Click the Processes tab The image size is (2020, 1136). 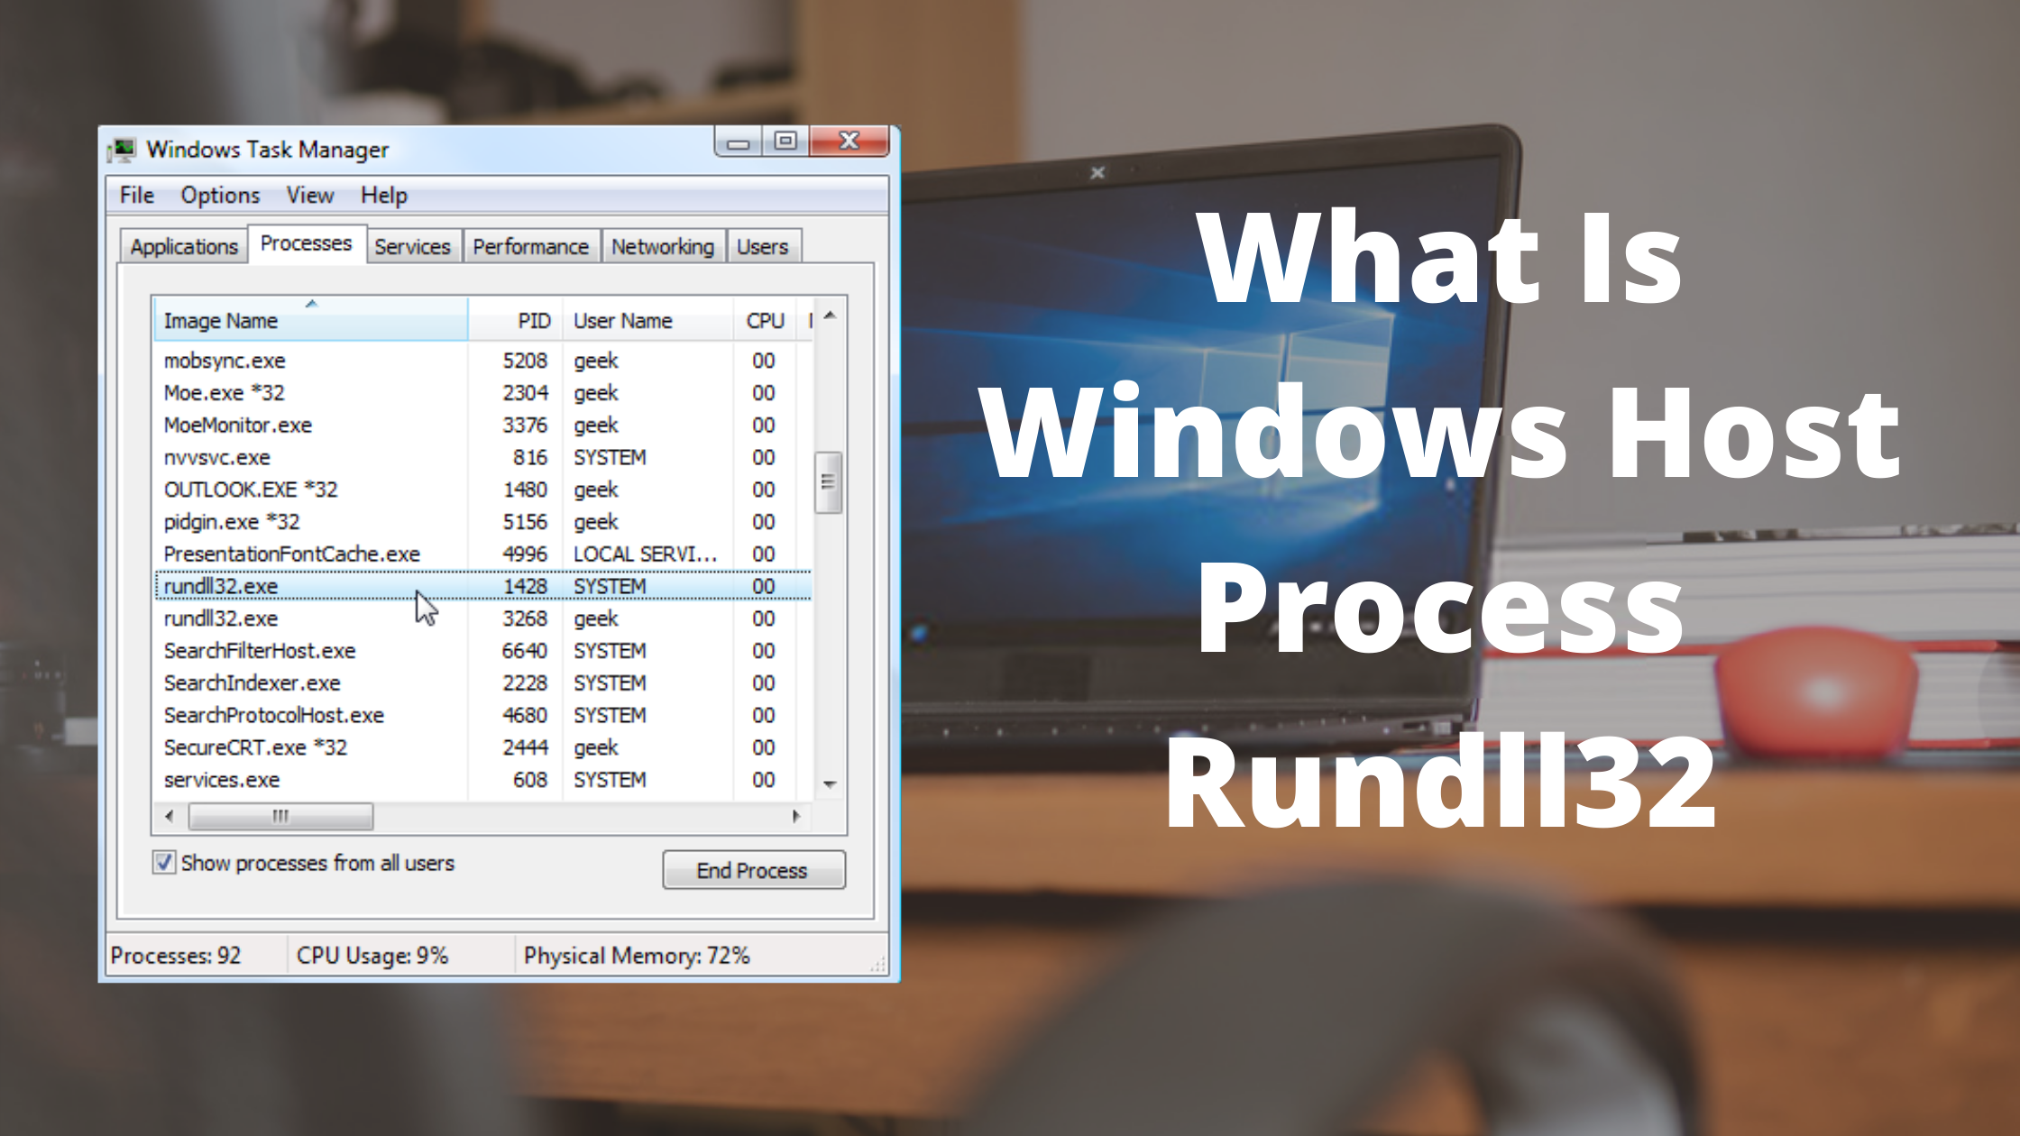pos(307,245)
